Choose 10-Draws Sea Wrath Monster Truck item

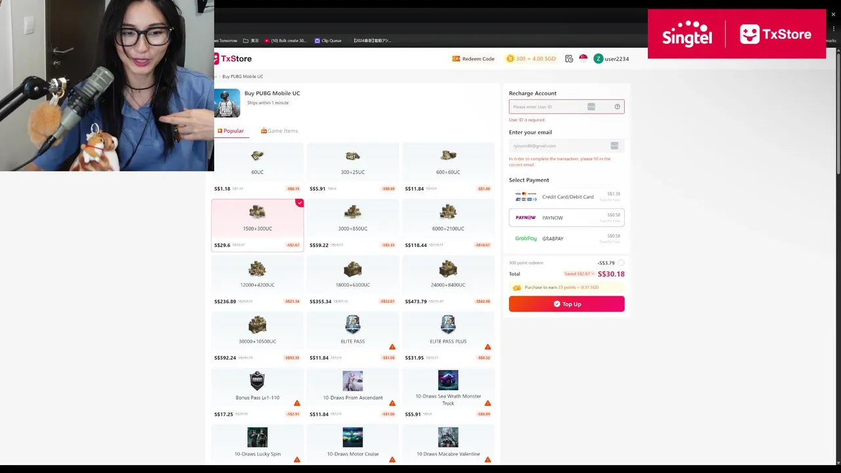(448, 394)
